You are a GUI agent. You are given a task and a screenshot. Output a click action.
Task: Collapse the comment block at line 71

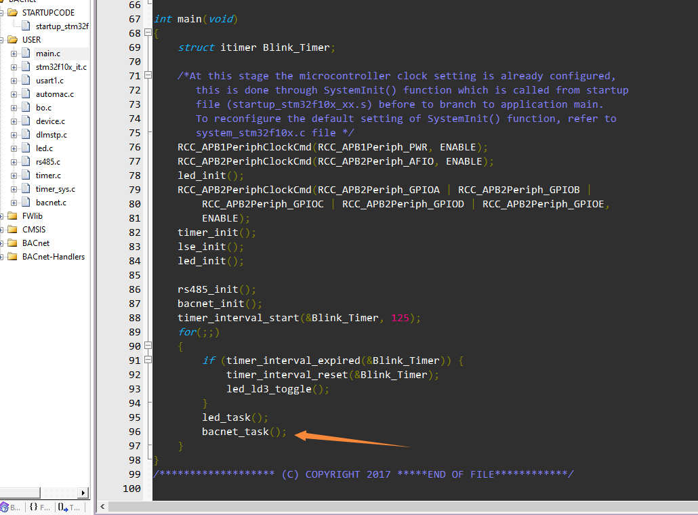point(148,75)
